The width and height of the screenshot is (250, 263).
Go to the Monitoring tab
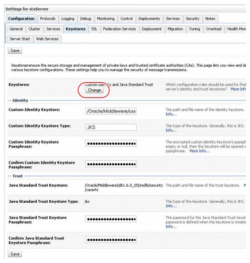pos(106,19)
